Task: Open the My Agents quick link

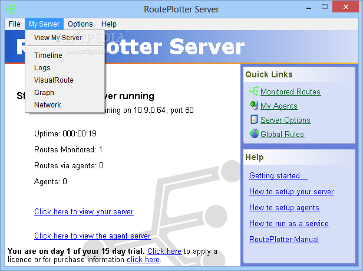Action: pyautogui.click(x=279, y=106)
